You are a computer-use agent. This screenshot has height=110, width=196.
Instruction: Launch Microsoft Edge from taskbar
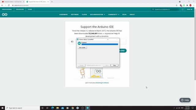tap(52, 108)
